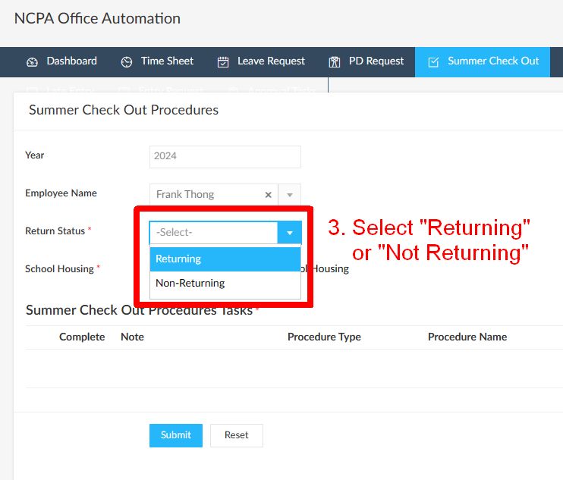563x480 pixels.
Task: Expand the Employee Name dropdown arrow
Action: [x=290, y=195]
